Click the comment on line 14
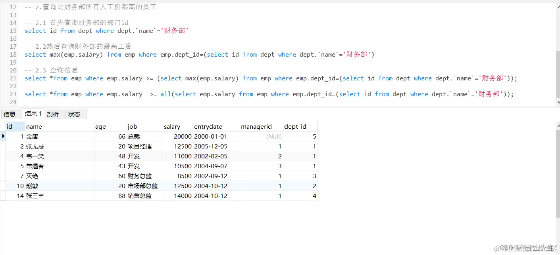This screenshot has width=560, height=255. pyautogui.click(x=76, y=23)
